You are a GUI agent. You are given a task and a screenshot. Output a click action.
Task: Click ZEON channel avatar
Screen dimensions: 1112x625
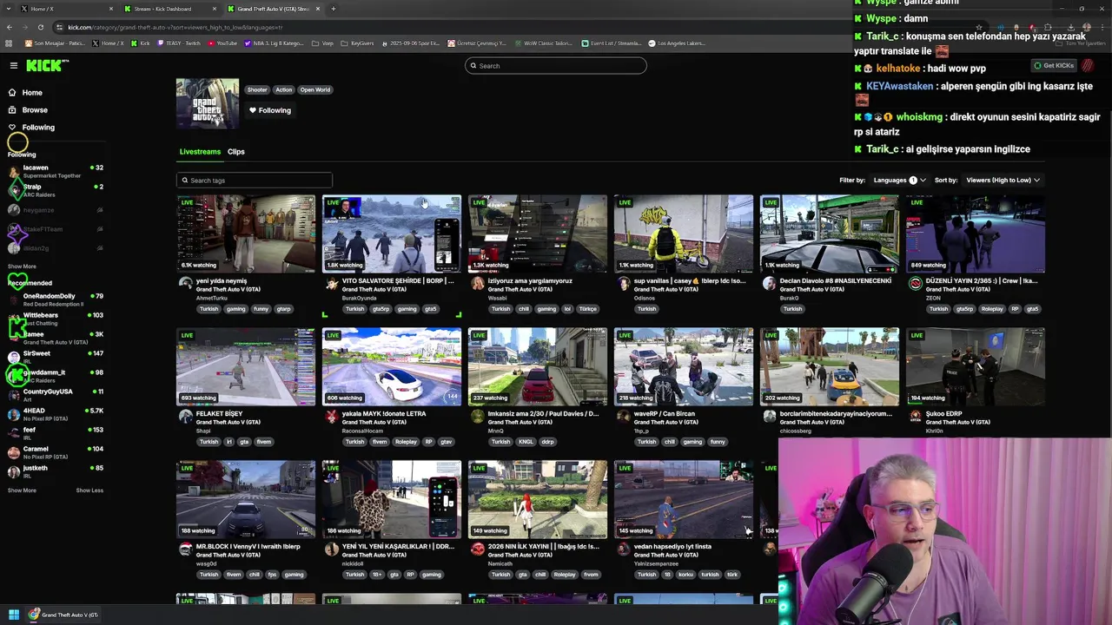(x=915, y=284)
